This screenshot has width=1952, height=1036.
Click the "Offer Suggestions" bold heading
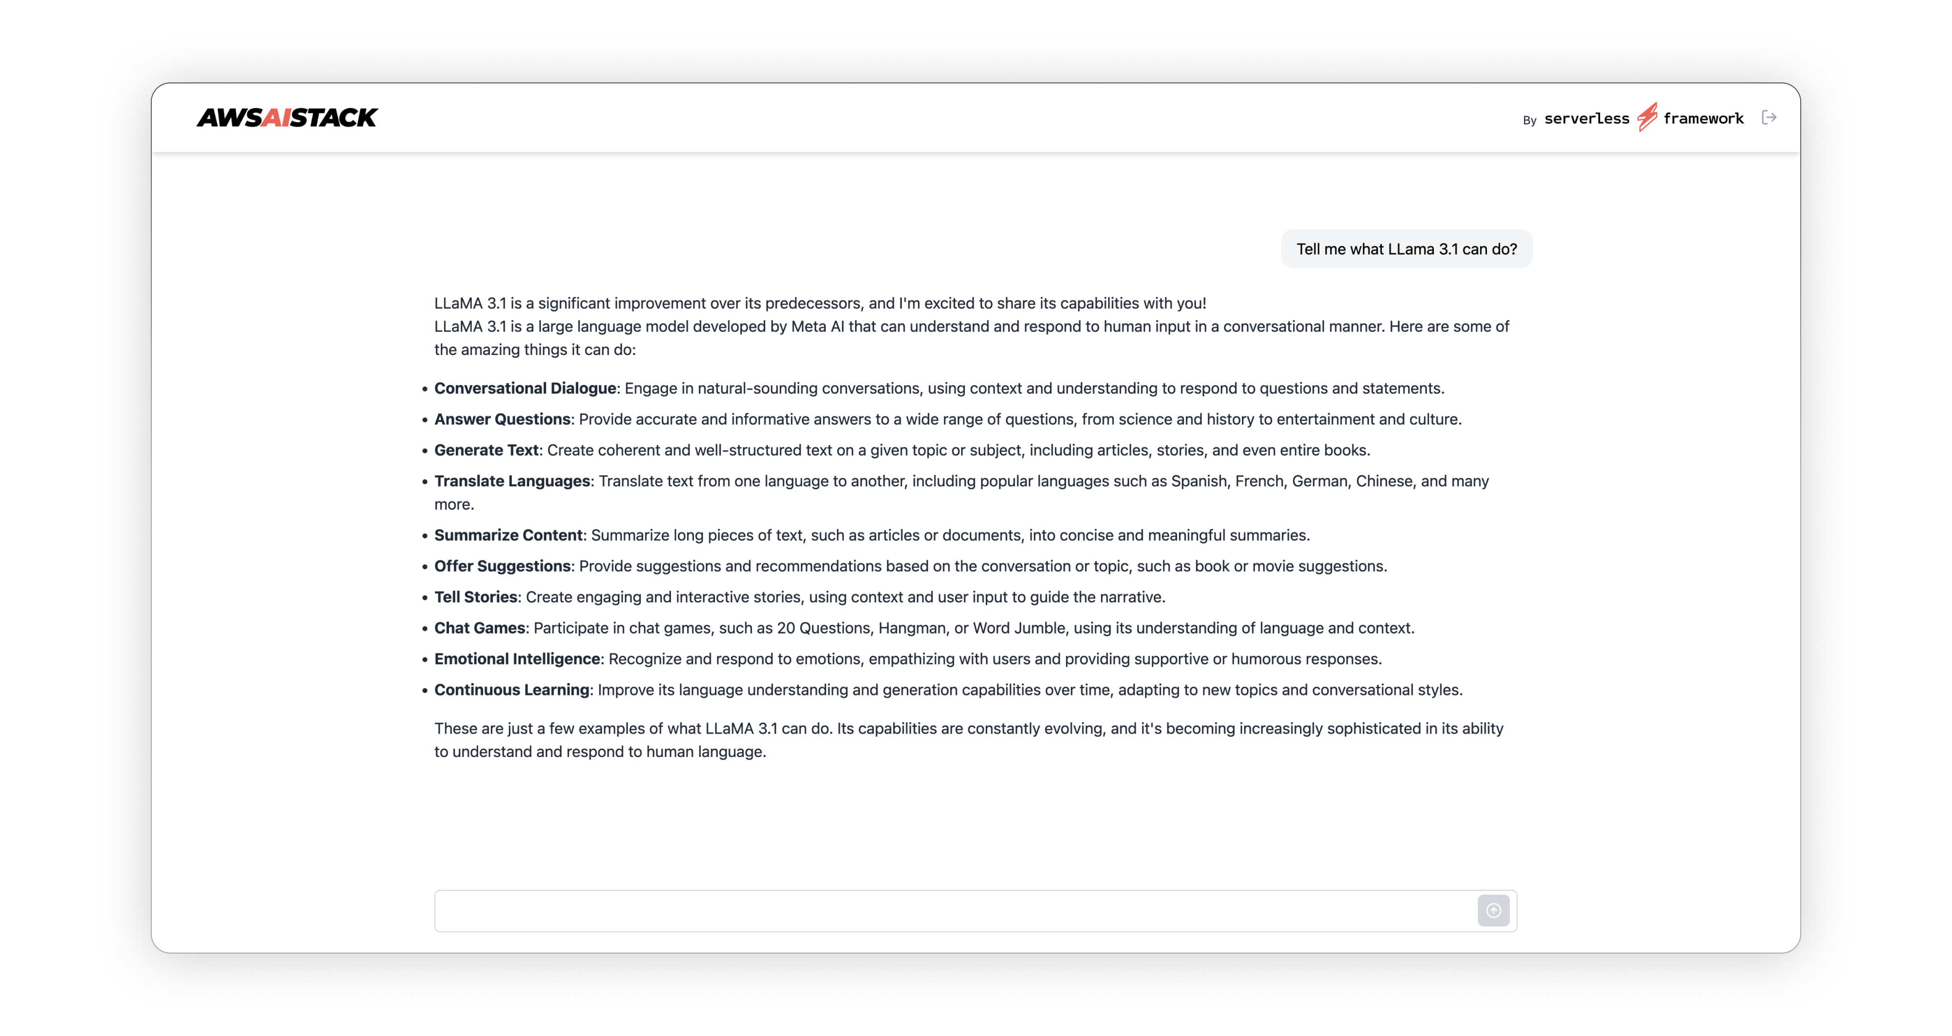click(502, 566)
